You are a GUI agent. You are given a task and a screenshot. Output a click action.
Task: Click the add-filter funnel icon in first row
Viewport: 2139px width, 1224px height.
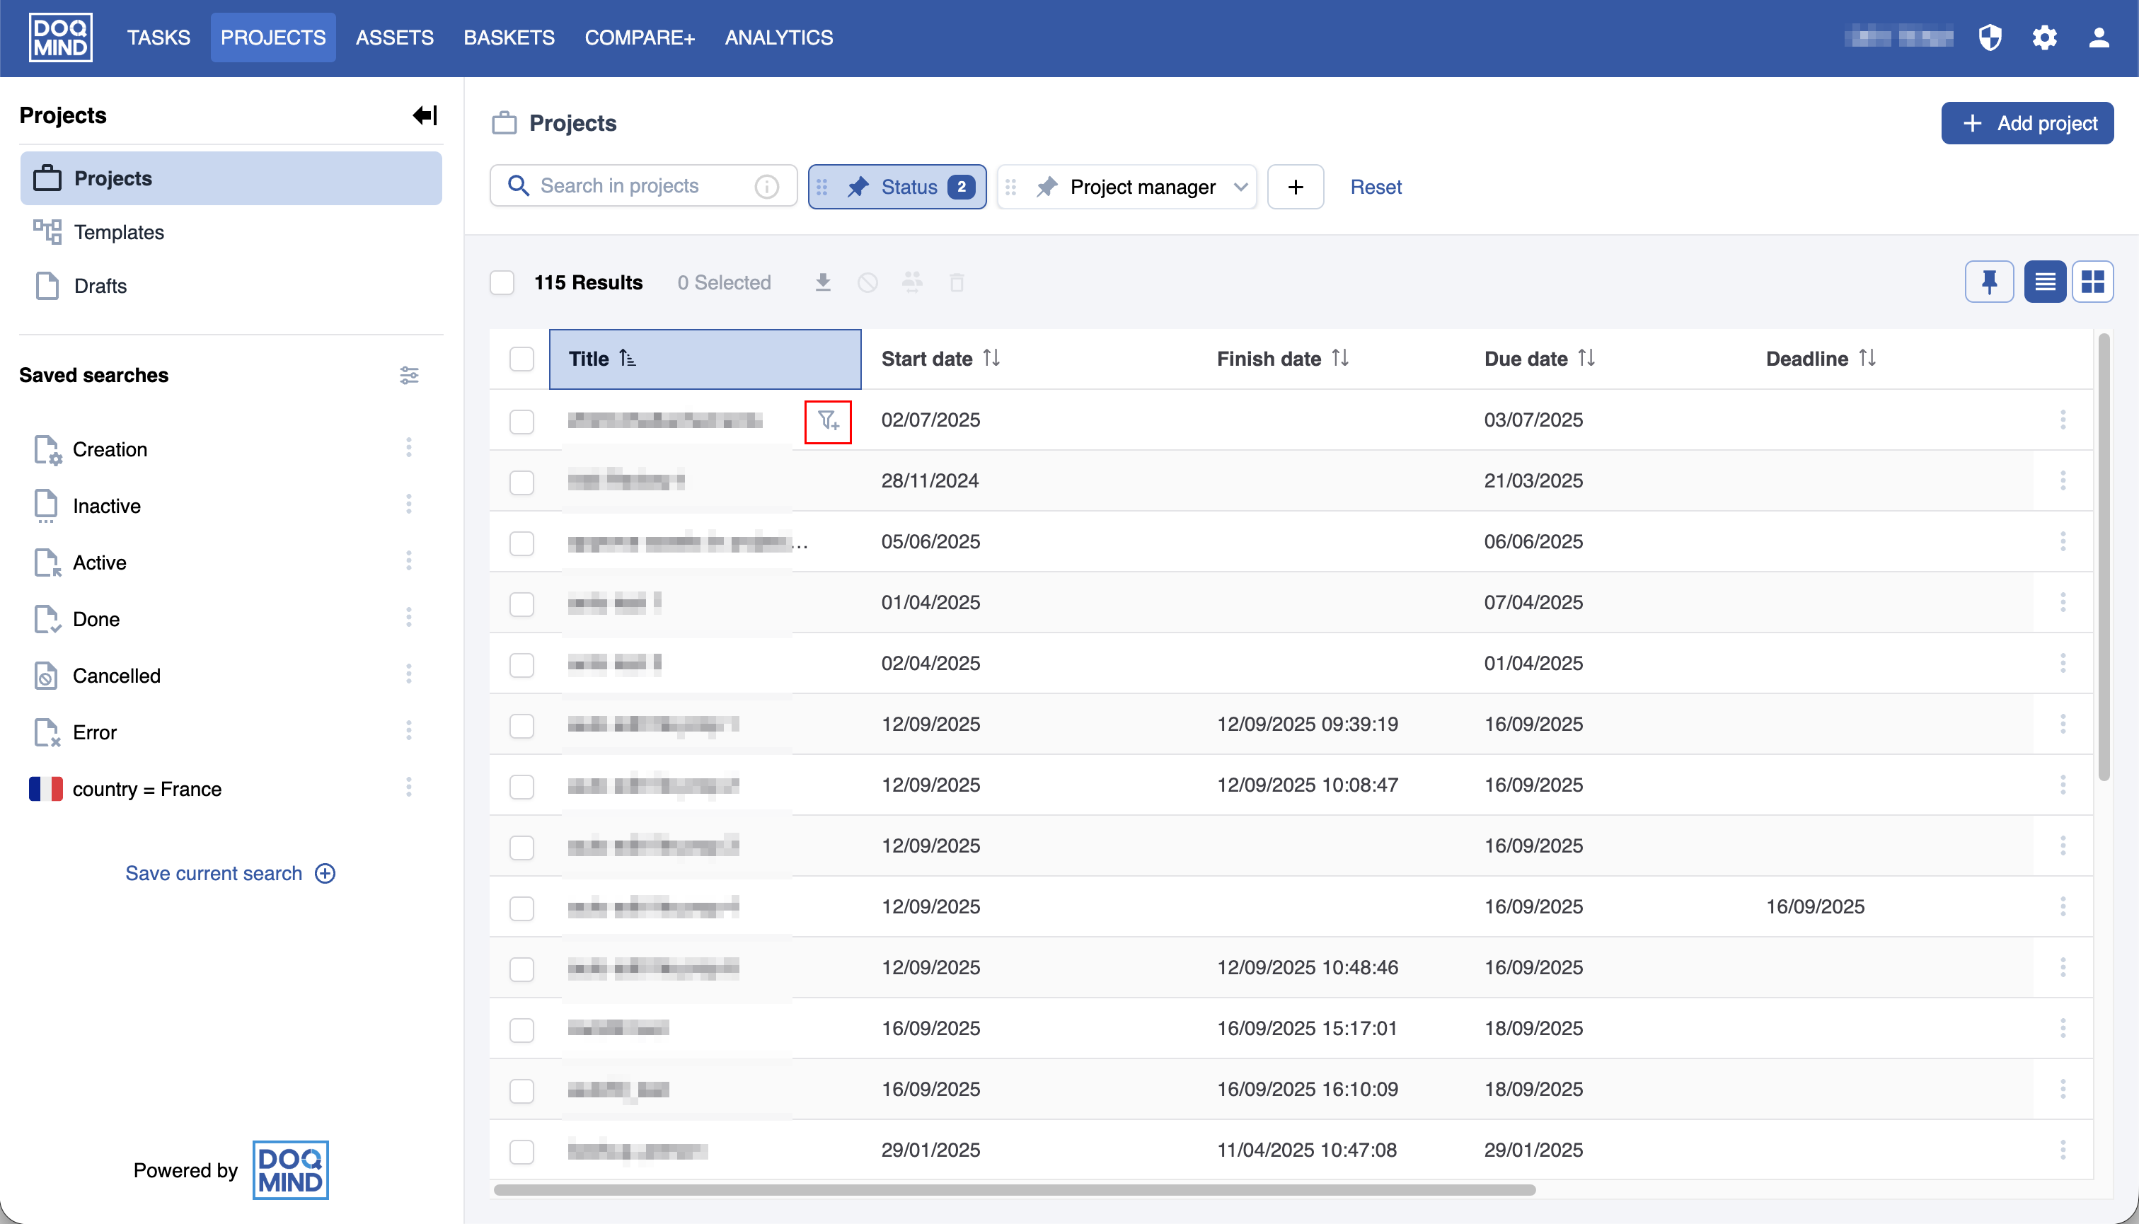pyautogui.click(x=828, y=421)
